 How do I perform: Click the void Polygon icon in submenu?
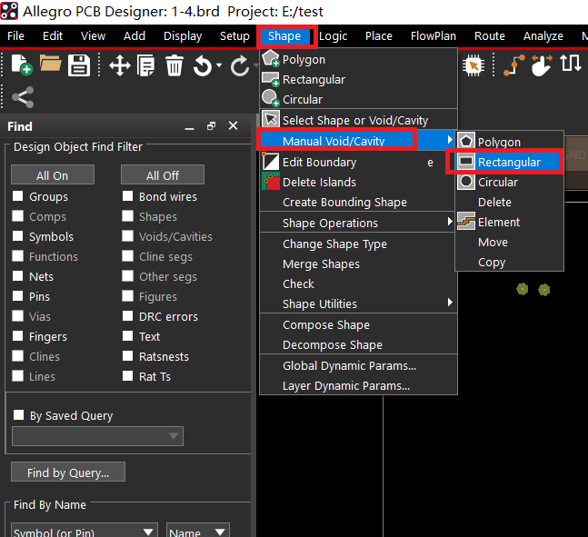[x=466, y=142]
